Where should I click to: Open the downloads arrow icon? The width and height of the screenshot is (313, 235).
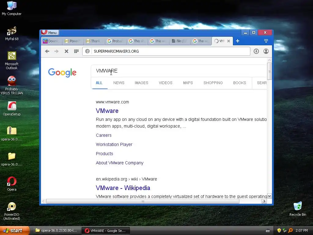(256, 51)
